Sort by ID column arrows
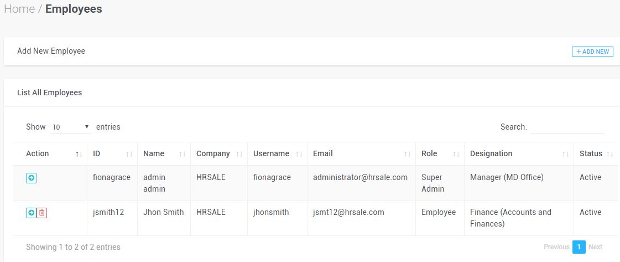 pos(129,154)
